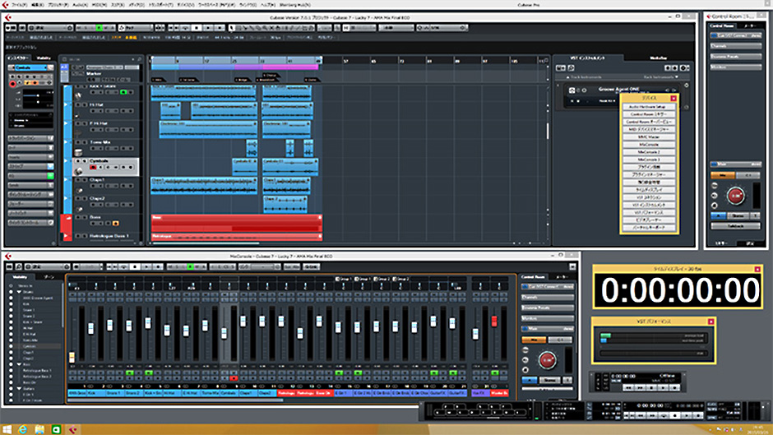Image resolution: width=773 pixels, height=435 pixels.
Task: Select Clap1 channel label in MixConsole
Action: click(x=248, y=393)
